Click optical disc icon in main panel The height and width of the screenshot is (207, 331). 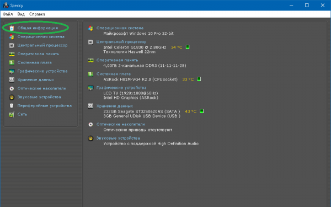pyautogui.click(x=90, y=124)
